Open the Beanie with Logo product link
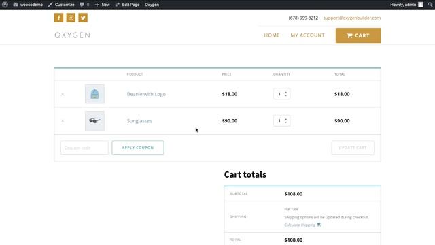435x245 pixels. [x=146, y=94]
